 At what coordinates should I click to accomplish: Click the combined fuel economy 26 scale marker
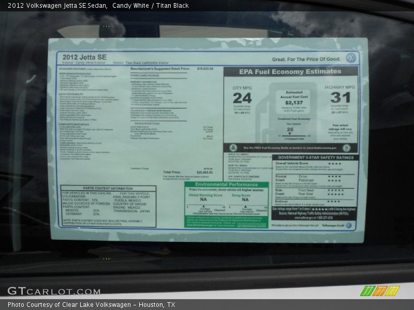[290, 130]
